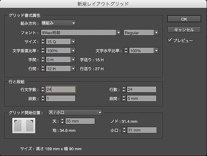Click the 段間 field showing 5 mm

click(141, 98)
